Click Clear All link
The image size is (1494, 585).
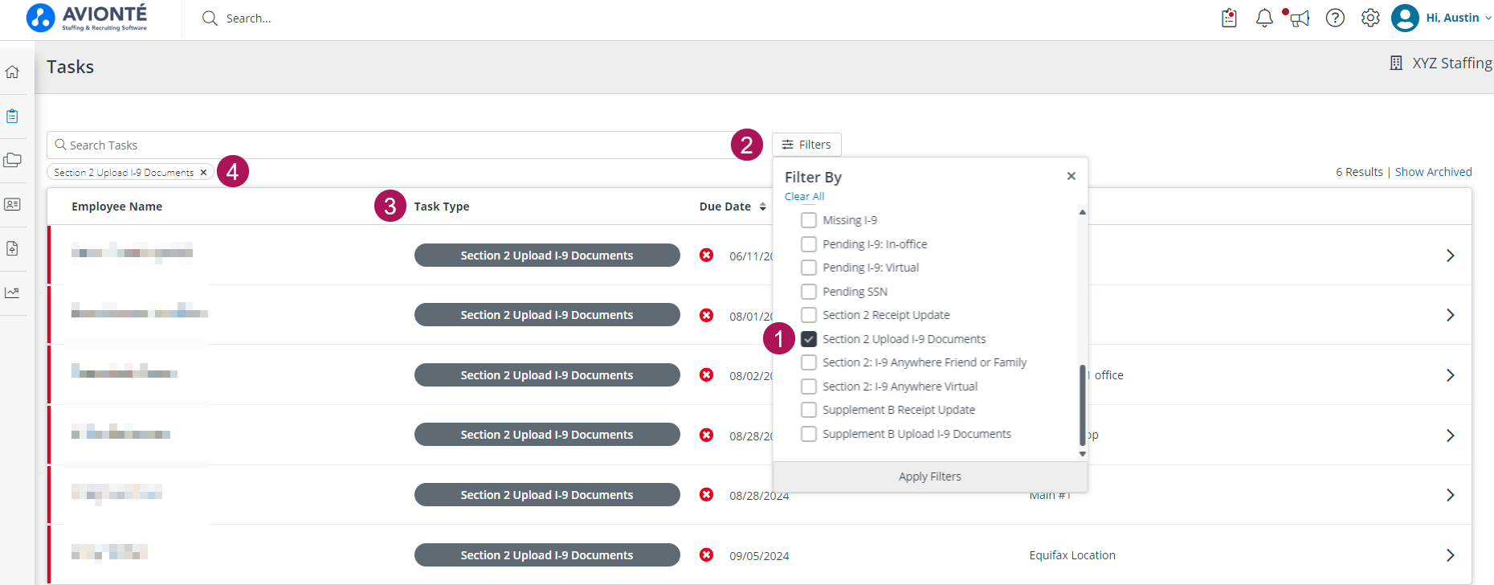coord(804,196)
